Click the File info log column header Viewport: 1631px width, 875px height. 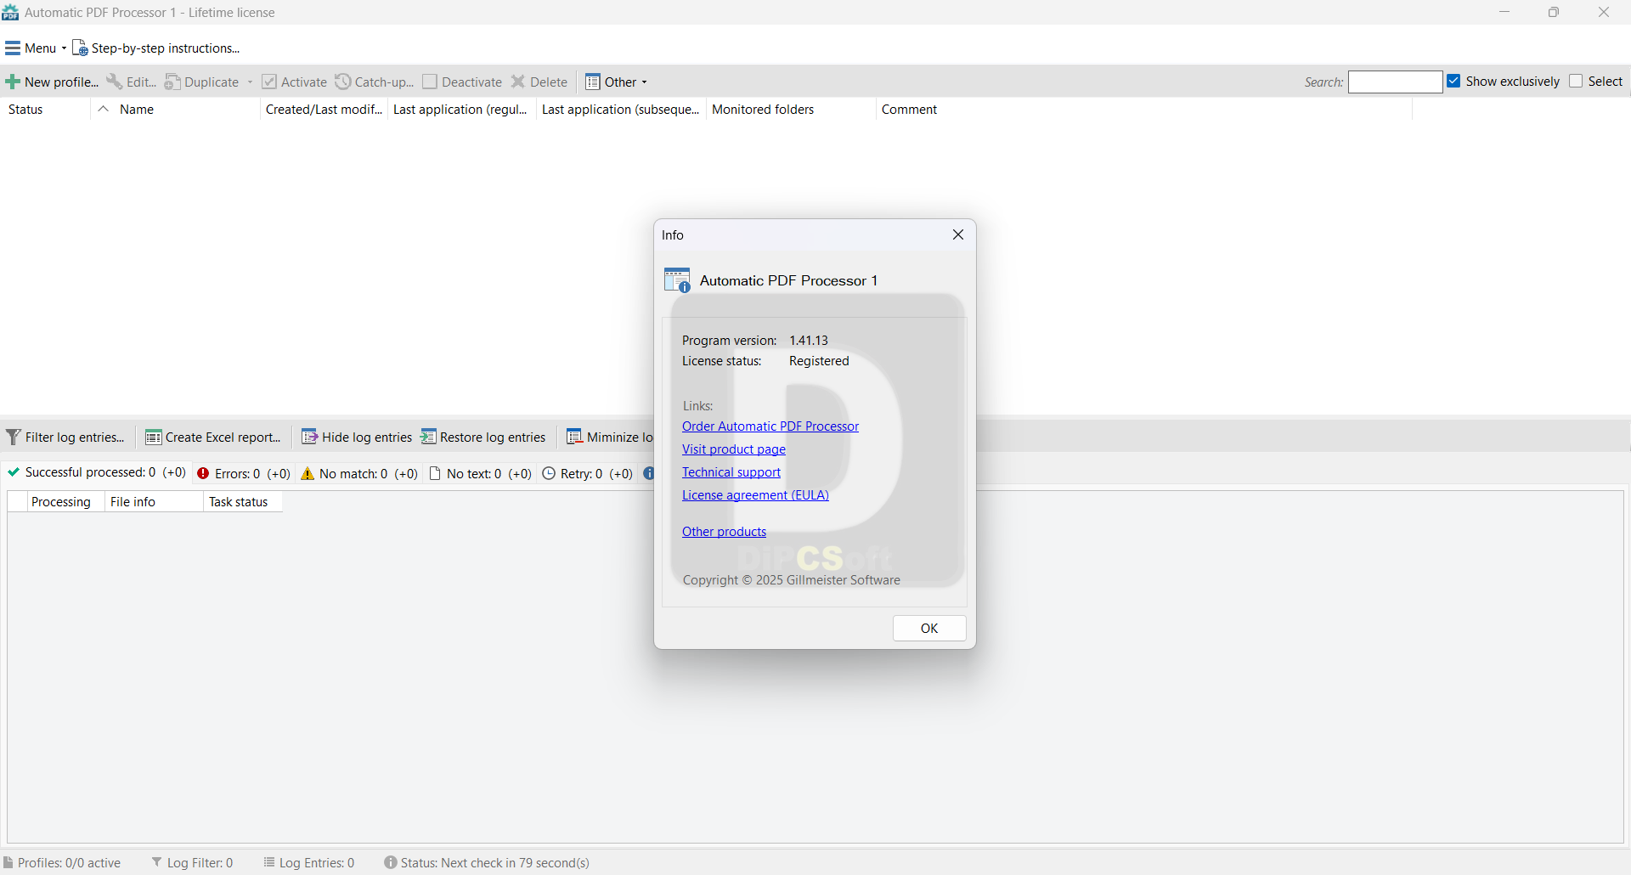point(154,502)
